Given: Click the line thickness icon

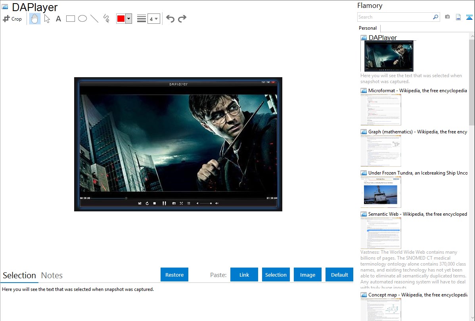Looking at the screenshot, I should point(142,19).
